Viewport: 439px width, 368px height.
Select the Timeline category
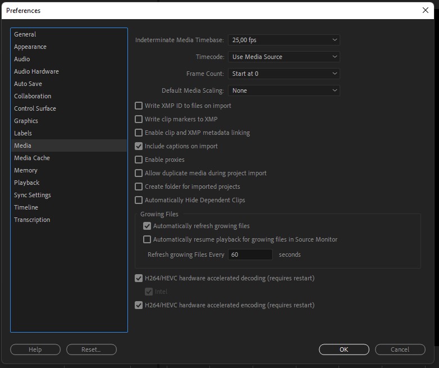point(68,207)
